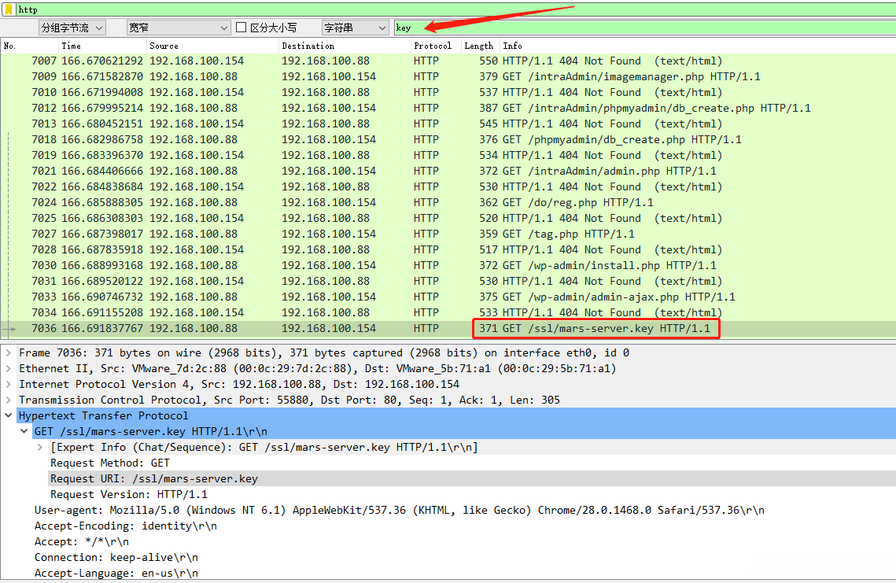Click the Transmission Control Protocol line text

(289, 400)
